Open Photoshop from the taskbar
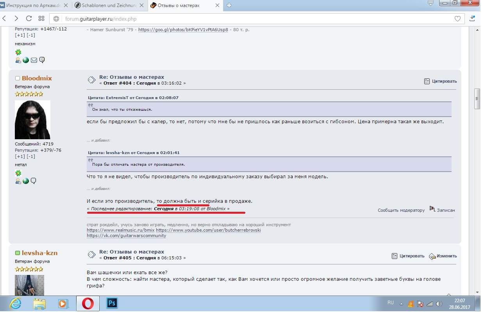Screen dimensions: 500x312 tap(112, 303)
